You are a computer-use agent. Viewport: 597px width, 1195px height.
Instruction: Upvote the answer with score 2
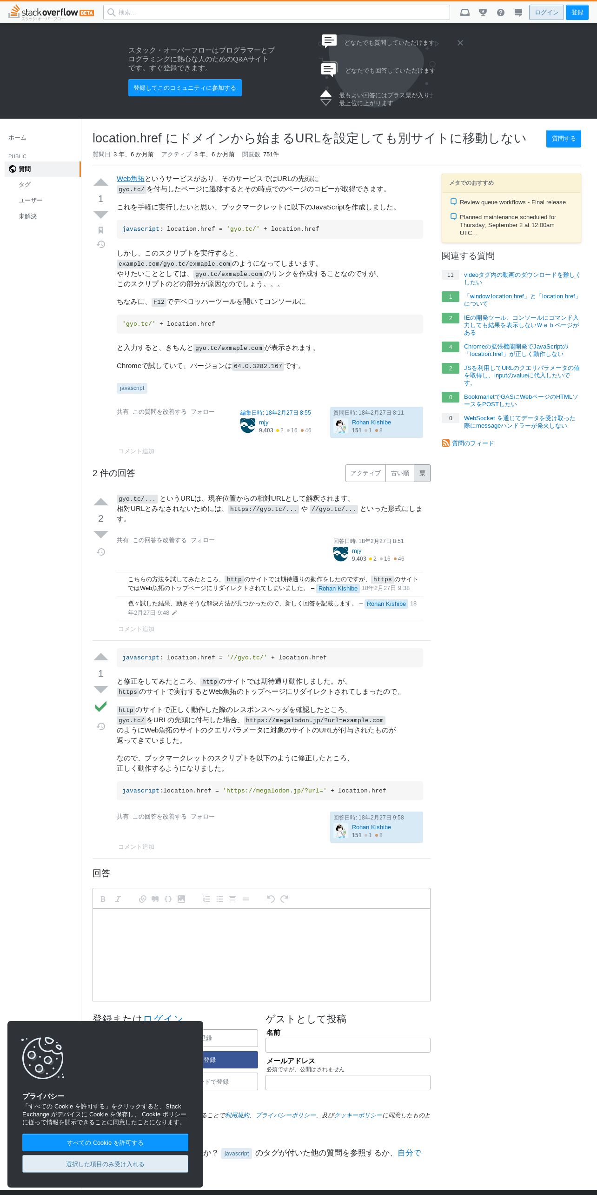tap(101, 502)
